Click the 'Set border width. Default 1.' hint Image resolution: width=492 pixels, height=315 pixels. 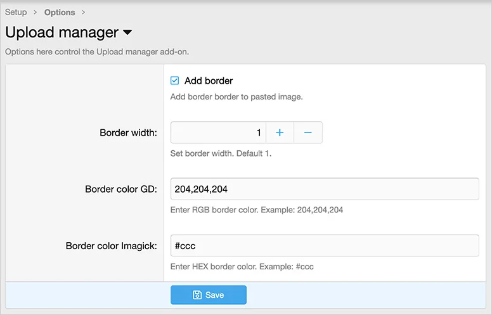tap(221, 153)
